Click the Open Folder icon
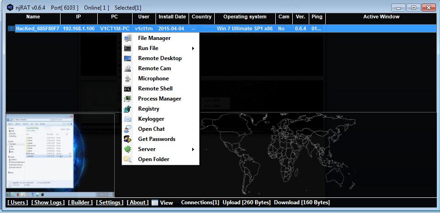Viewport: 440px width, 213px height. click(128, 159)
